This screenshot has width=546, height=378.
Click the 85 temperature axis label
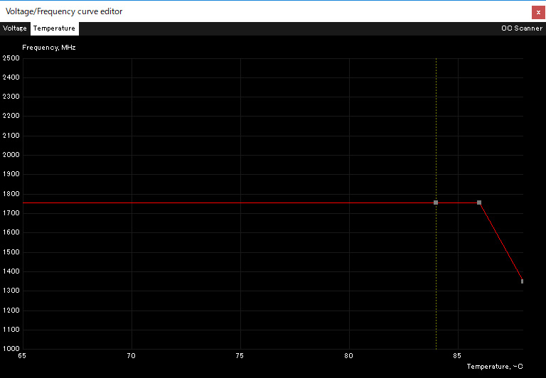(457, 356)
